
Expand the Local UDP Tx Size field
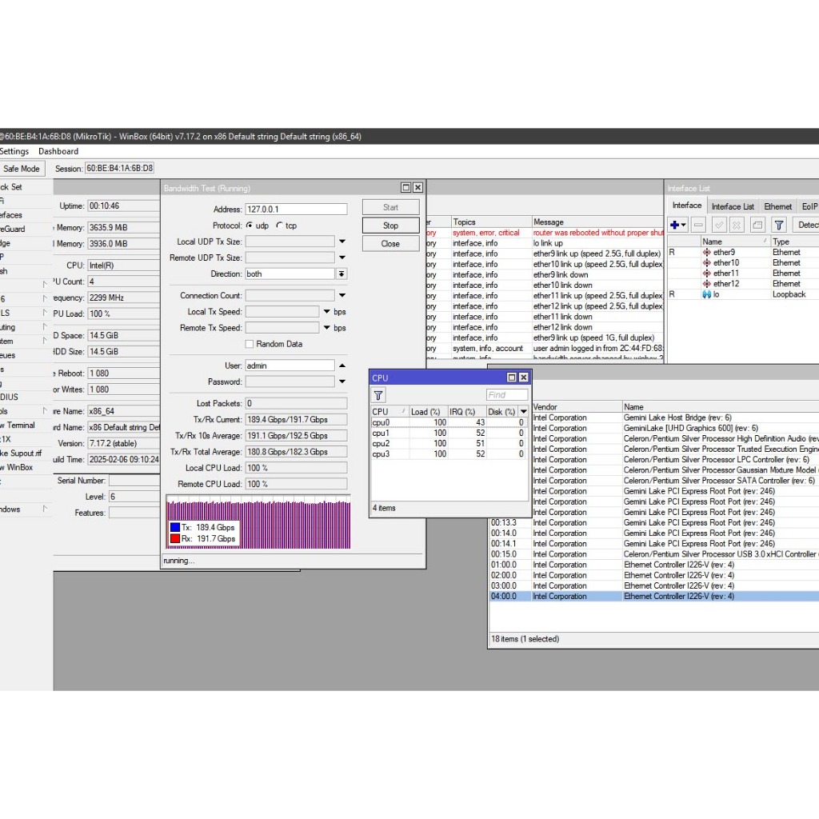[x=342, y=242]
